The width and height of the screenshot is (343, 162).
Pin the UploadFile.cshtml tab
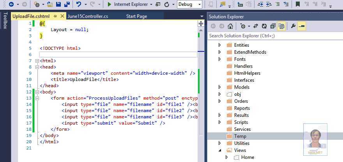click(55, 16)
